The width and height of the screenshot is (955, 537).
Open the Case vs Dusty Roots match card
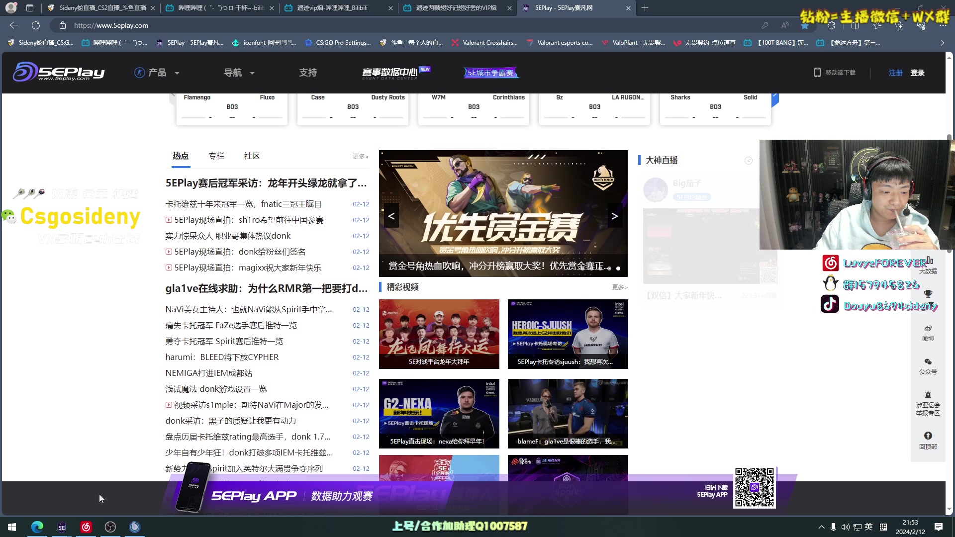click(353, 108)
